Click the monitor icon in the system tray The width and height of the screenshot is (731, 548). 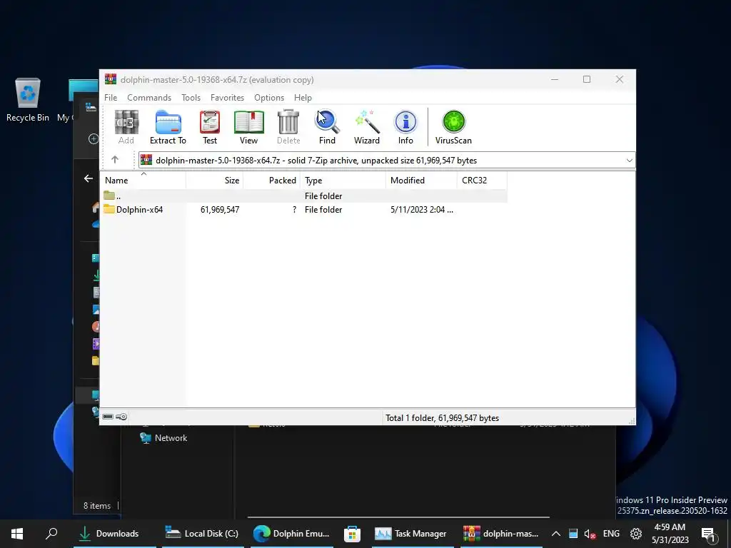573,534
